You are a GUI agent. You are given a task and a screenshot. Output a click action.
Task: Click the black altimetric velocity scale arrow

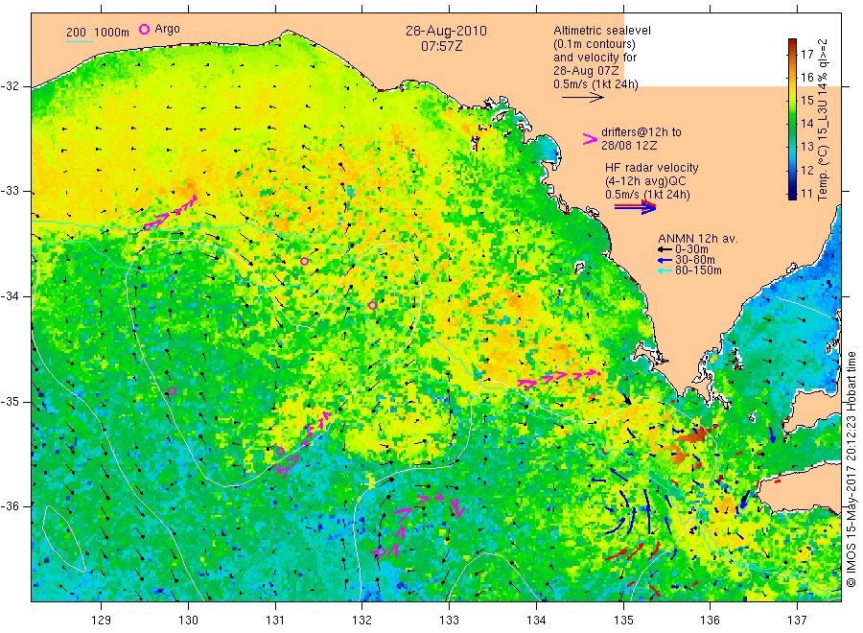[x=583, y=98]
